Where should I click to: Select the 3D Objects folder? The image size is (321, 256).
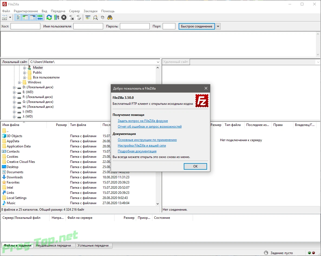coord(14,136)
